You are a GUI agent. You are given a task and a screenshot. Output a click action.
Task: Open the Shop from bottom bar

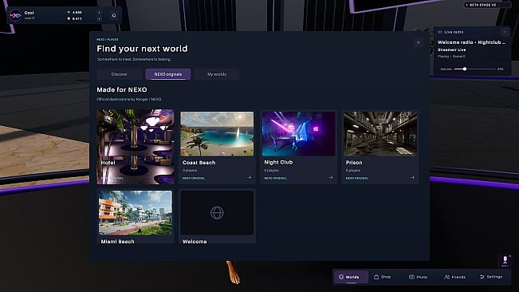coord(383,277)
